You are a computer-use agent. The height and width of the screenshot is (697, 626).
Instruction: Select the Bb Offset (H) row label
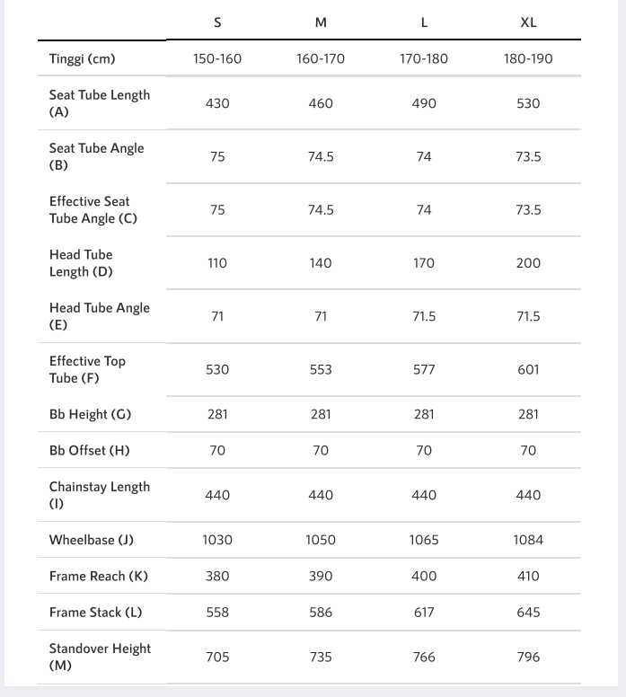(90, 451)
